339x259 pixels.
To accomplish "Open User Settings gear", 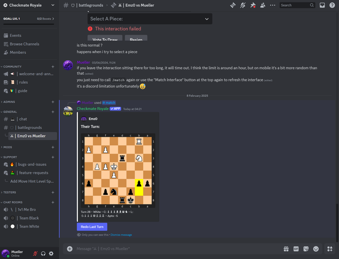I will point(51,253).
